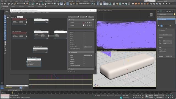Viewport: 176px width, 99px height.
Task: Switch to the Freeform ribbon tab
Action: coord(13,6)
